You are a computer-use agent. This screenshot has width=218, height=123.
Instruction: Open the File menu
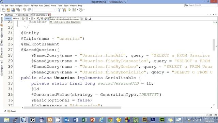click(x=2, y=5)
